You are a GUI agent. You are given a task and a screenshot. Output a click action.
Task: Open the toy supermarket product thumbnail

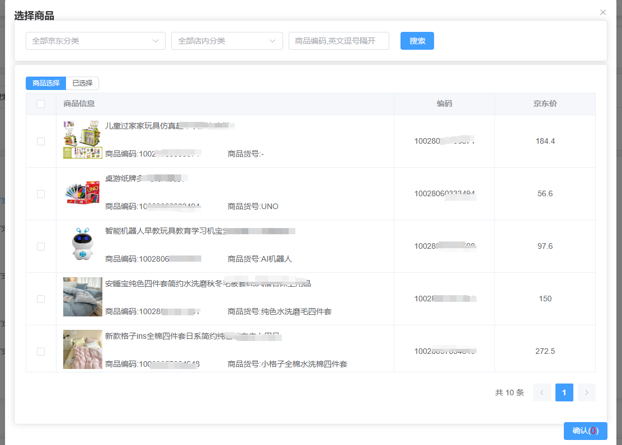[82, 140]
